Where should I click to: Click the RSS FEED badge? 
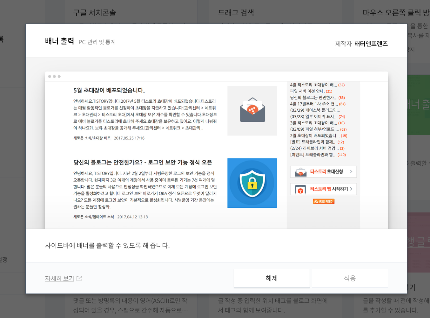click(x=324, y=201)
